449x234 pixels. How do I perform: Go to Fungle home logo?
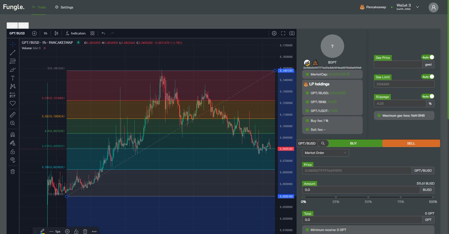(x=13, y=7)
